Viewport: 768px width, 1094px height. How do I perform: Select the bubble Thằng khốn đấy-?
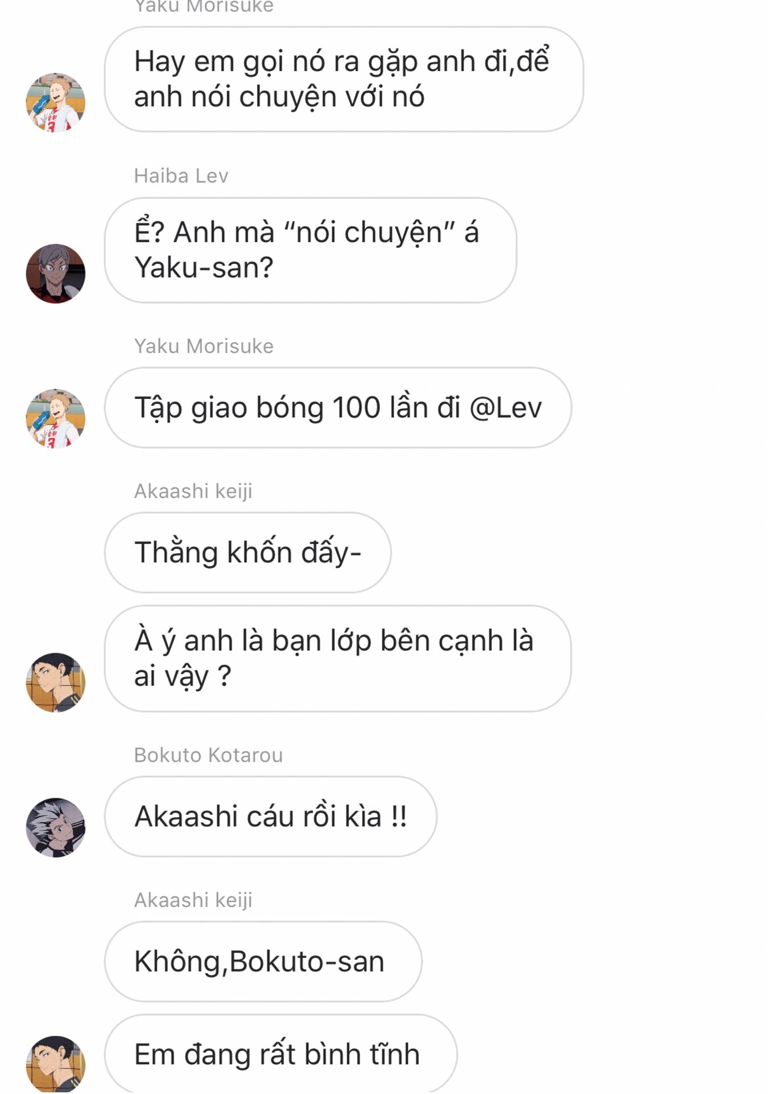(x=248, y=552)
